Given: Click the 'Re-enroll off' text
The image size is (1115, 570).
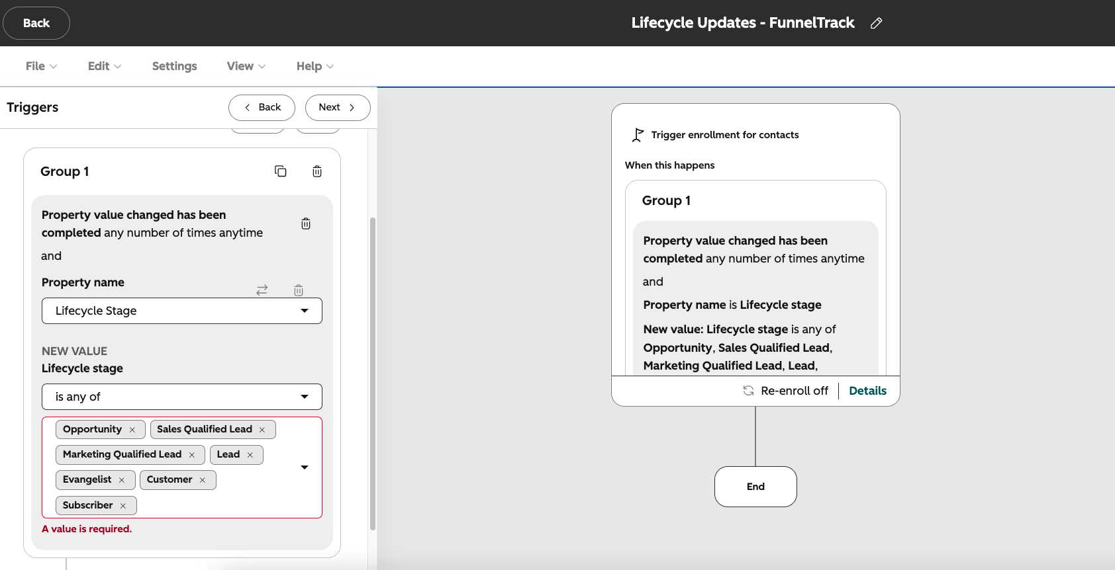Looking at the screenshot, I should pyautogui.click(x=795, y=391).
